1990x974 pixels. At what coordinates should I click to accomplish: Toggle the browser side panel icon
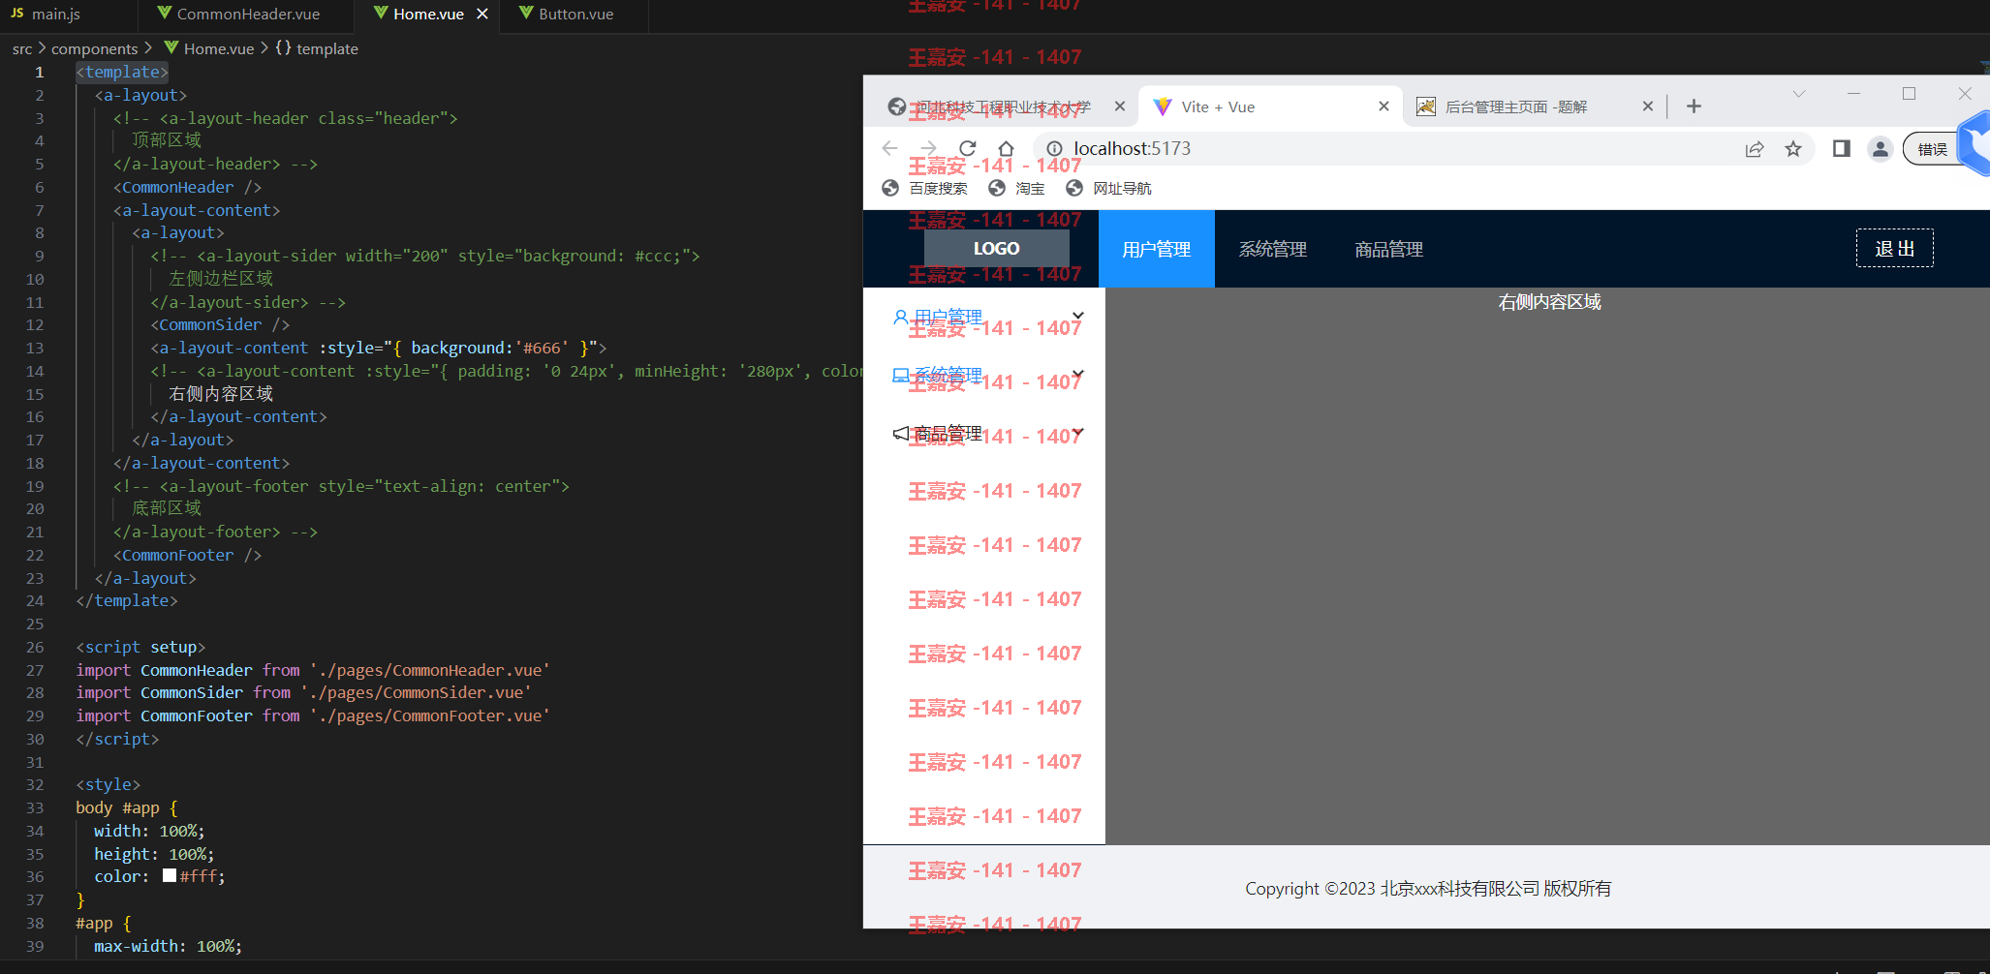(x=1842, y=148)
